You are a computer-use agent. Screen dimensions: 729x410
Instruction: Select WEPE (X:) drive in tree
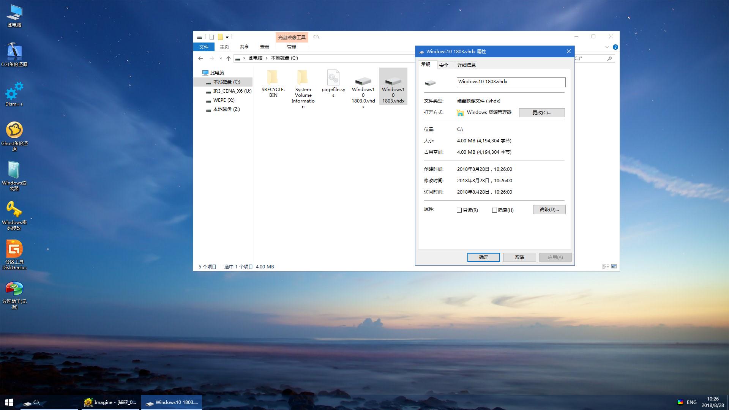(220, 100)
